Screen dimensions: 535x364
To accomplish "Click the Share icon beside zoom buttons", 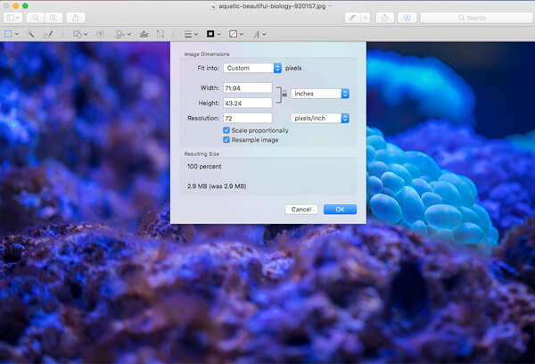I will click(x=77, y=18).
